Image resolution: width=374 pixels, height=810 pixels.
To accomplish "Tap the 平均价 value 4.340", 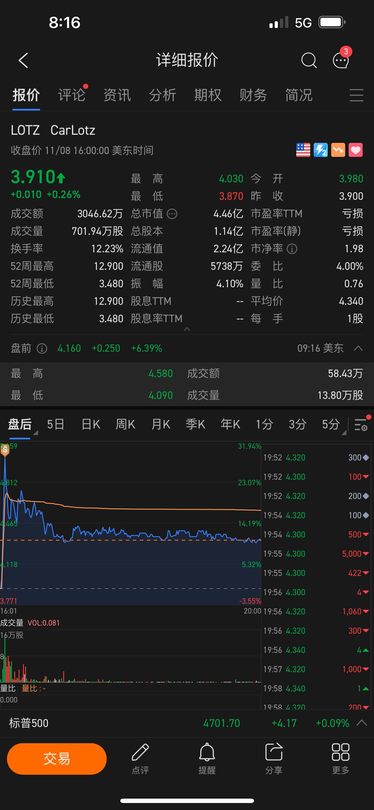I will (351, 301).
